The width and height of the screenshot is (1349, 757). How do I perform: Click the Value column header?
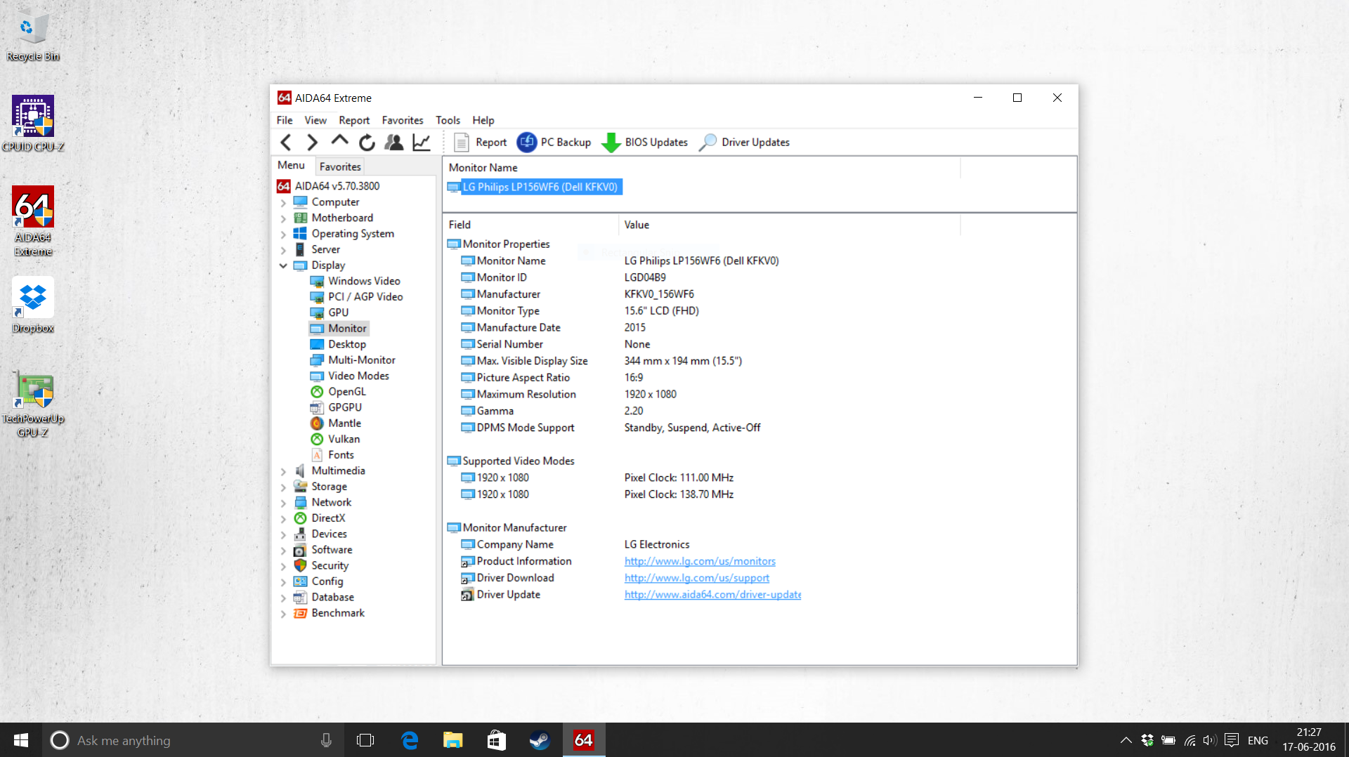[789, 225]
